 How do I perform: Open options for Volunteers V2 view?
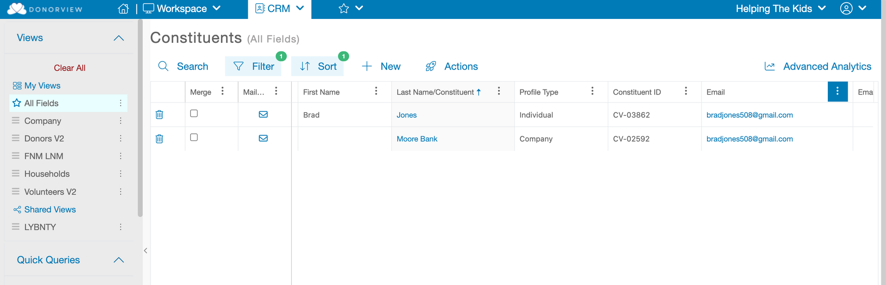click(x=121, y=192)
